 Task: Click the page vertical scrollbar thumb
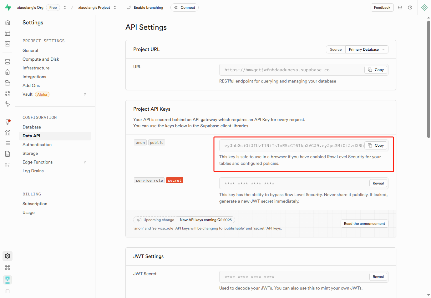(x=429, y=79)
